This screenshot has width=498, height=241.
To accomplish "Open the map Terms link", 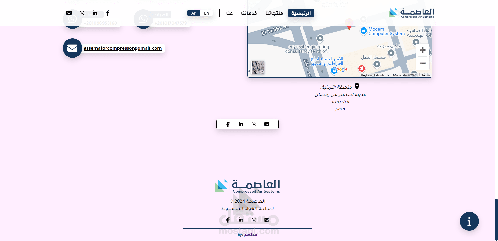I will pyautogui.click(x=426, y=75).
